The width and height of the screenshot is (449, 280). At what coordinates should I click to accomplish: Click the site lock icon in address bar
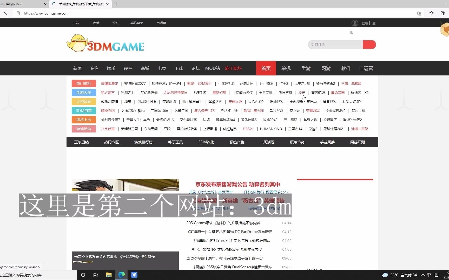point(18,13)
